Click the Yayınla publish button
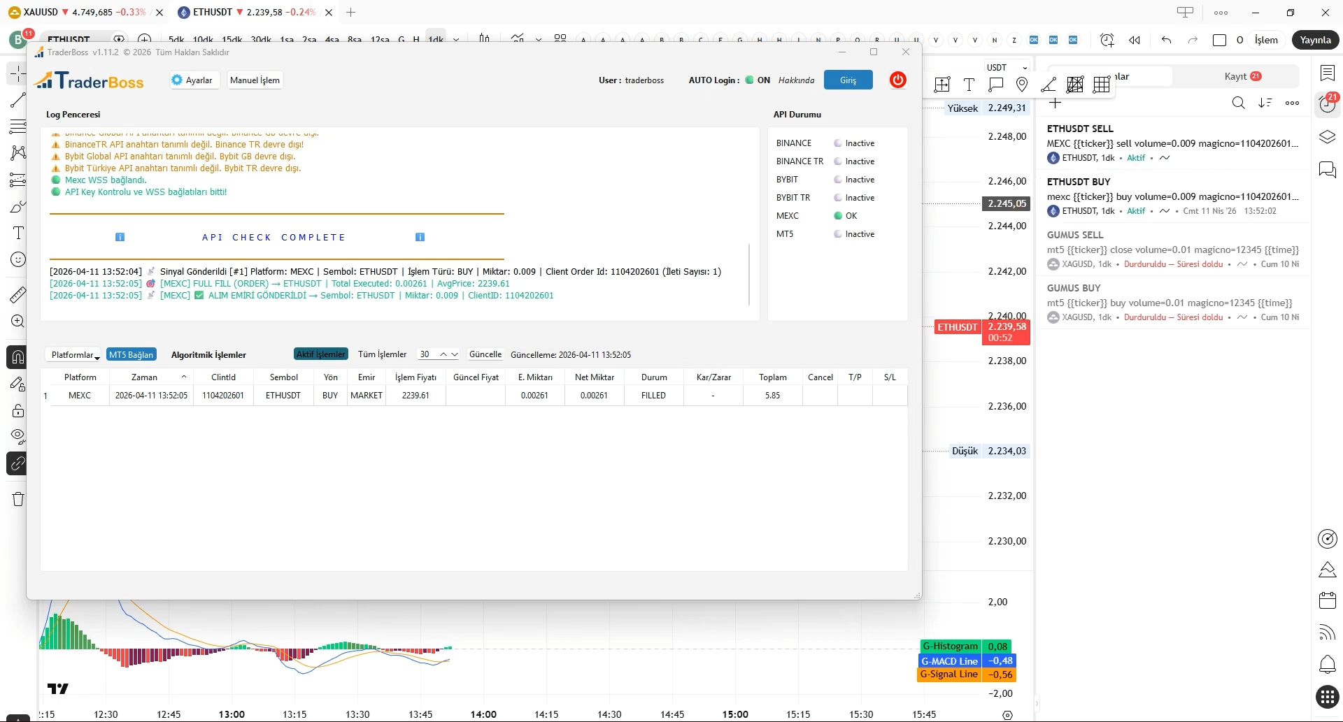Screen dimensions: 1343x722 tap(1315, 40)
